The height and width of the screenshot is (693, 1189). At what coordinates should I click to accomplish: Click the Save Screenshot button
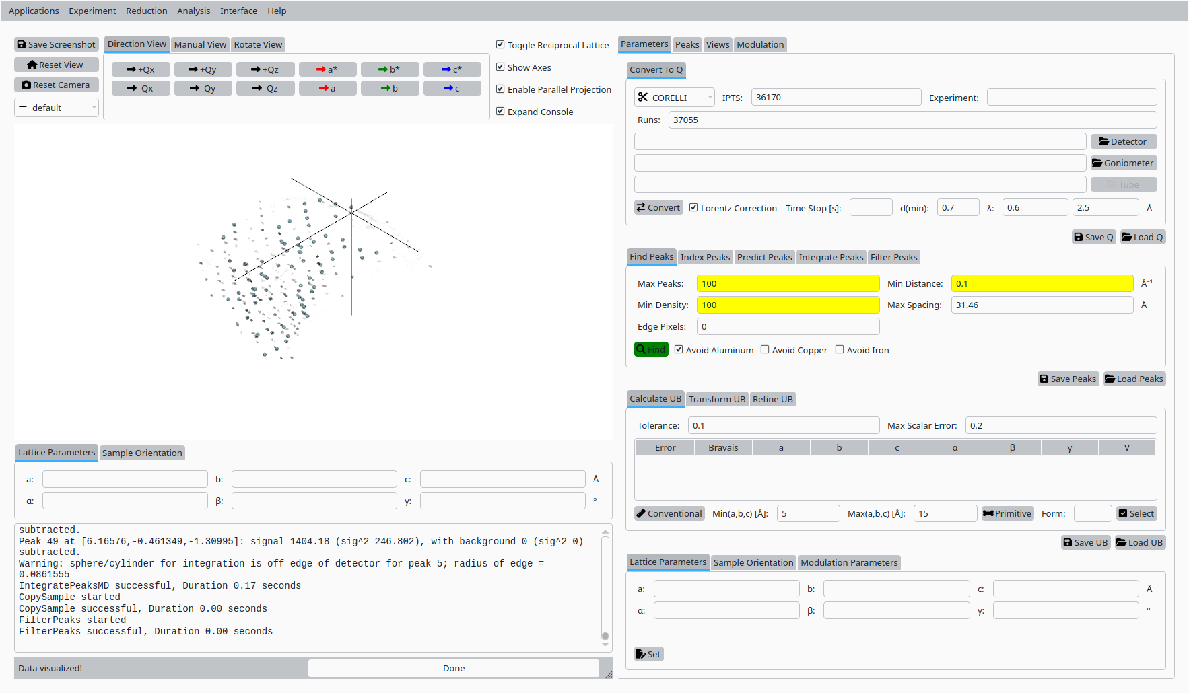(57, 44)
